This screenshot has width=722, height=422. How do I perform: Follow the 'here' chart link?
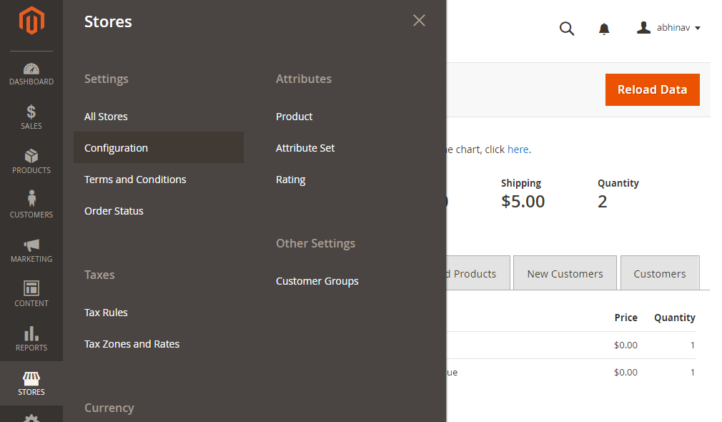click(x=518, y=149)
